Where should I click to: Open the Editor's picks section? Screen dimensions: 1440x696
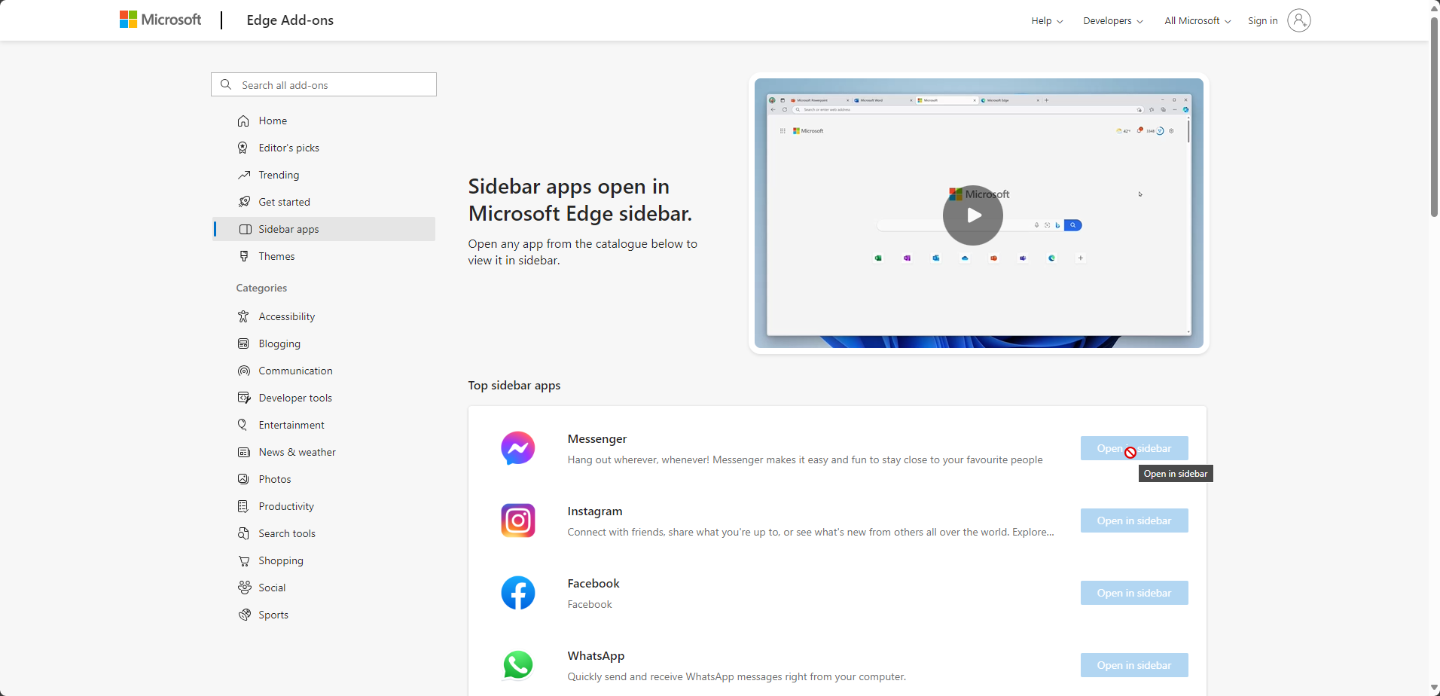pos(325,148)
